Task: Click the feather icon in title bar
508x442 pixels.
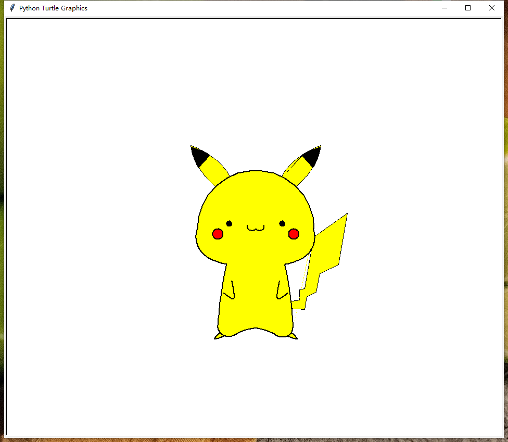Action: tap(12, 8)
